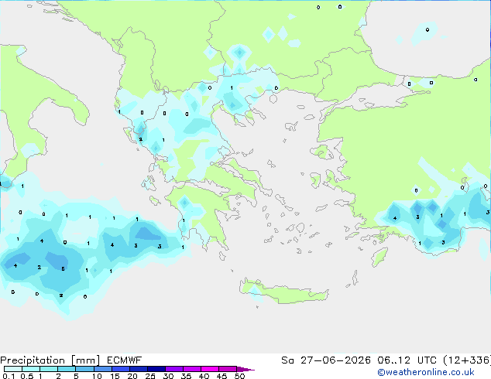Click the '20' legend scale label
The image size is (491, 379).
pyautogui.click(x=132, y=376)
